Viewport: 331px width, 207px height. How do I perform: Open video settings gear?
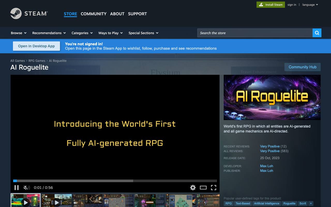click(193, 188)
